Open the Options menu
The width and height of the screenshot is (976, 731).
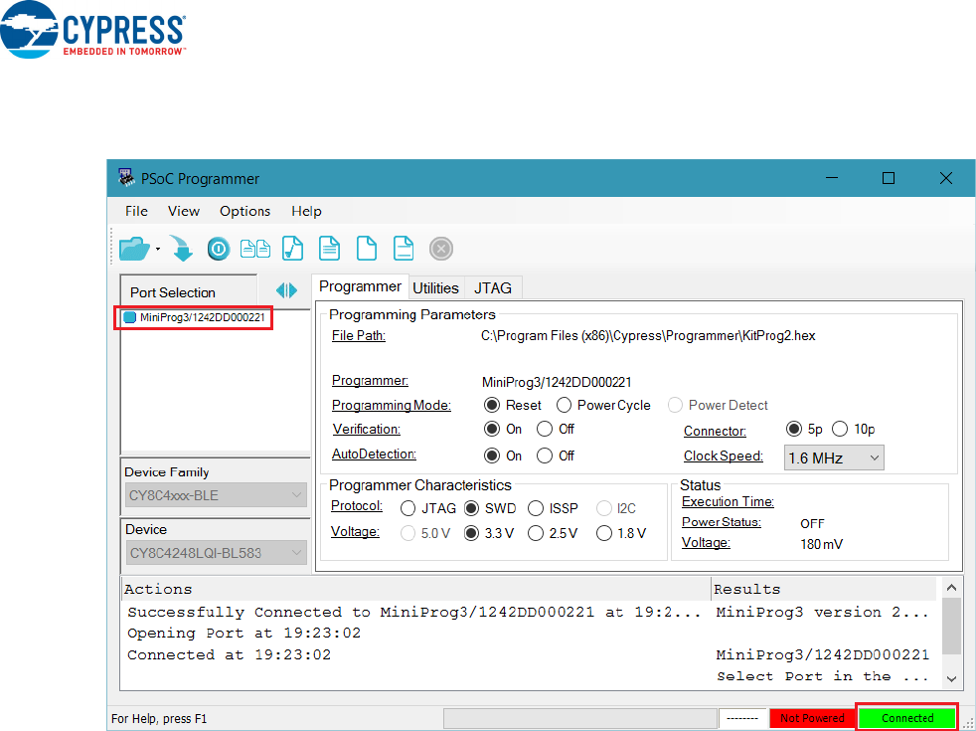[244, 211]
